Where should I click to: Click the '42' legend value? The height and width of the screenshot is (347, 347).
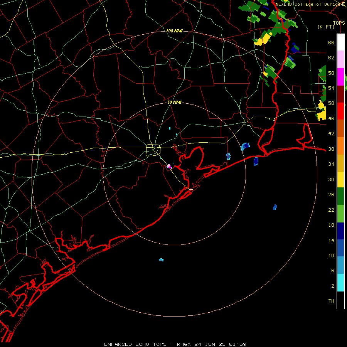[331, 134]
